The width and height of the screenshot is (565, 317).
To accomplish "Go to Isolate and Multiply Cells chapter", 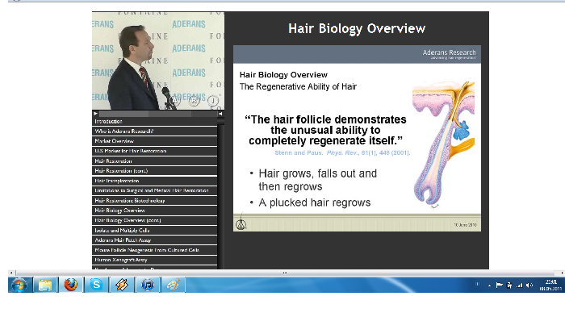I will tap(155, 230).
